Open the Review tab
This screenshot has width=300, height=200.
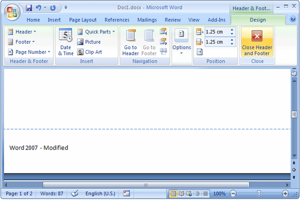tap(173, 19)
